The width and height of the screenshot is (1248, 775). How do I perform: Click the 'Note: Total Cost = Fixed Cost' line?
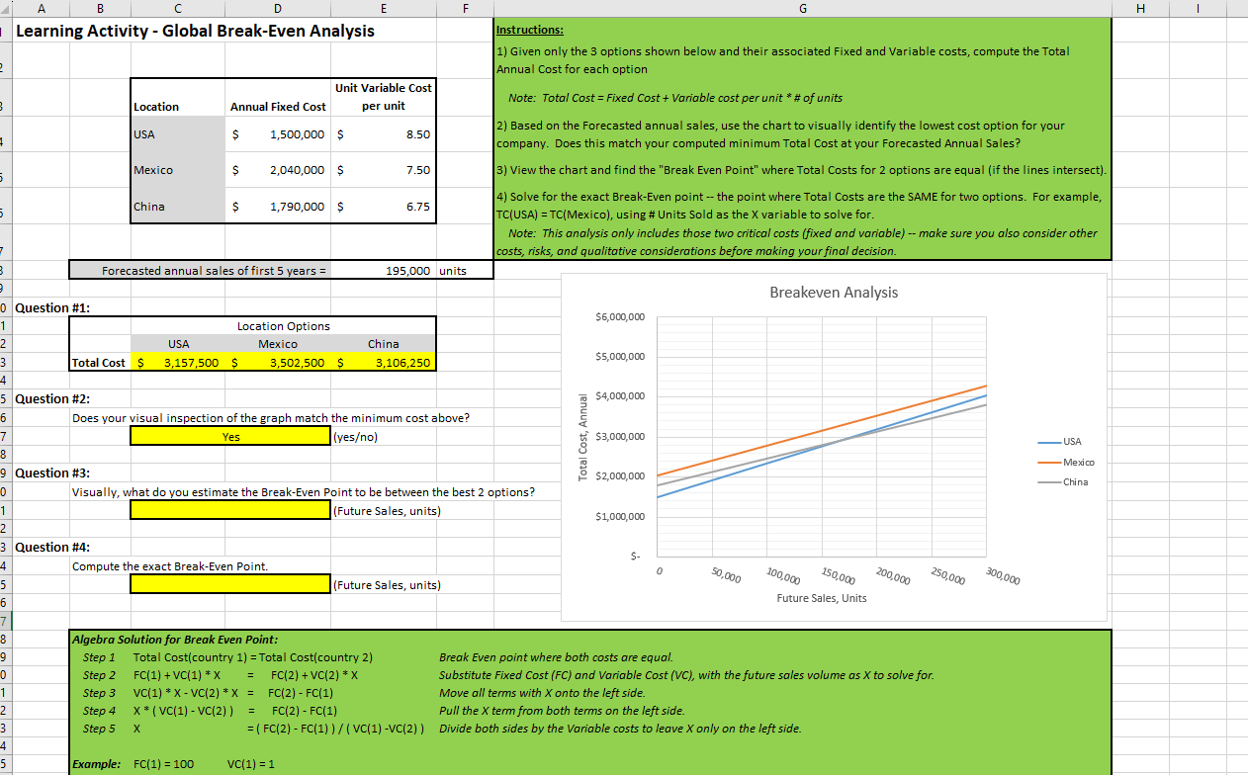[675, 98]
